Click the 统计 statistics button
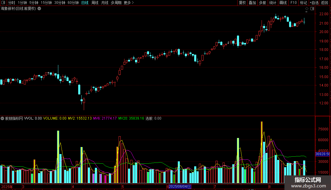The height and width of the screenshot is (190, 331). pos(273,3)
